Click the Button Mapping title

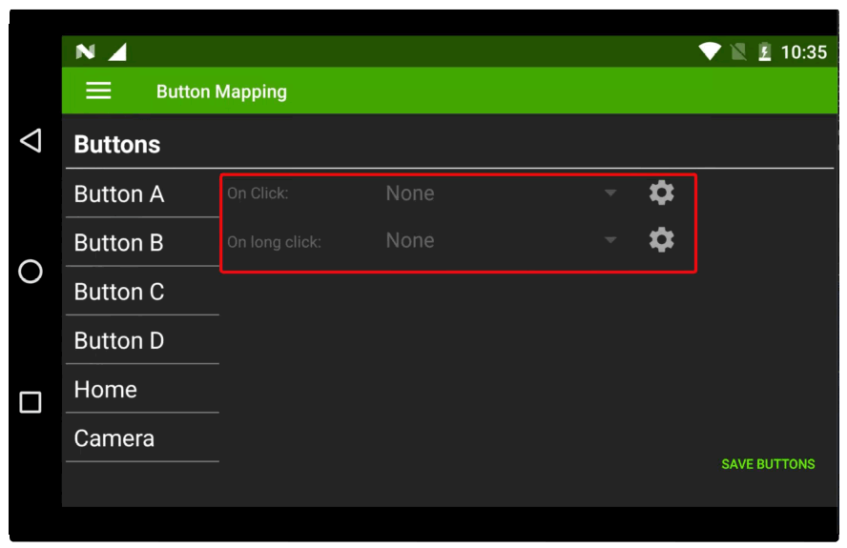(x=221, y=91)
